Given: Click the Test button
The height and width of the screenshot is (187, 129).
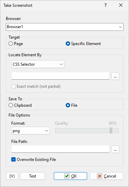Looking at the screenshot, I should [x=32, y=176].
